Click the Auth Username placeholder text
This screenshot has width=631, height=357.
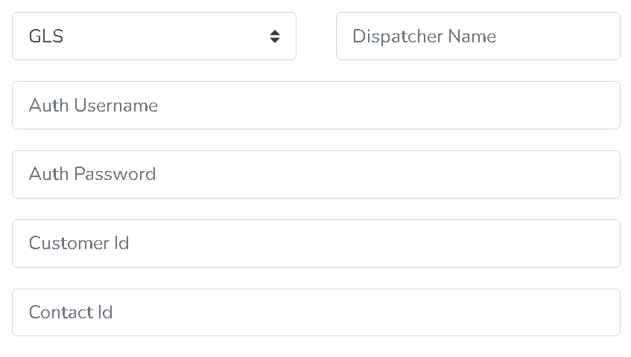pos(93,106)
